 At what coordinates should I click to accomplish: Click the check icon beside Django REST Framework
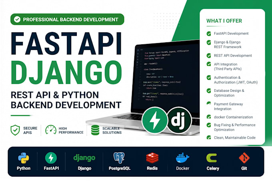[x=209, y=42]
